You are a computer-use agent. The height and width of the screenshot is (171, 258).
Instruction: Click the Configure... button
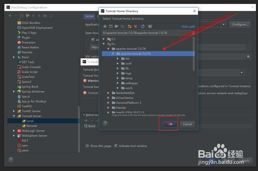coord(240,25)
